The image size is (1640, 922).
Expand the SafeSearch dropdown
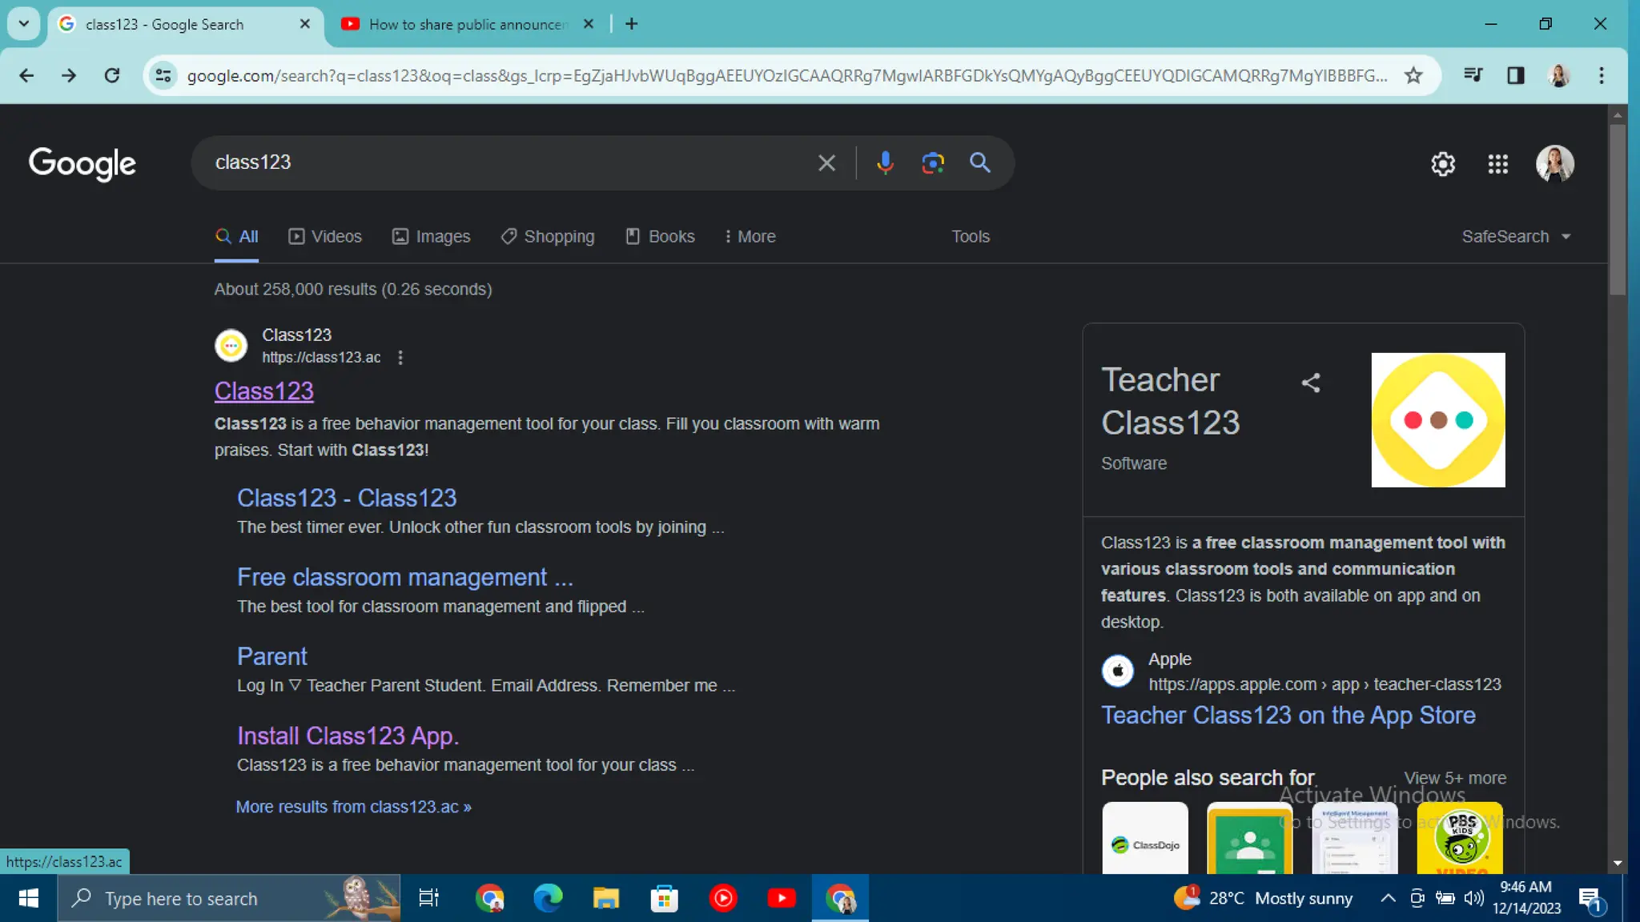click(x=1516, y=237)
